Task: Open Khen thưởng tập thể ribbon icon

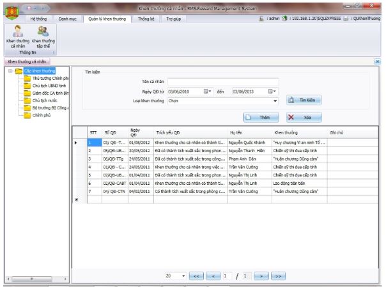Action: pos(43,36)
